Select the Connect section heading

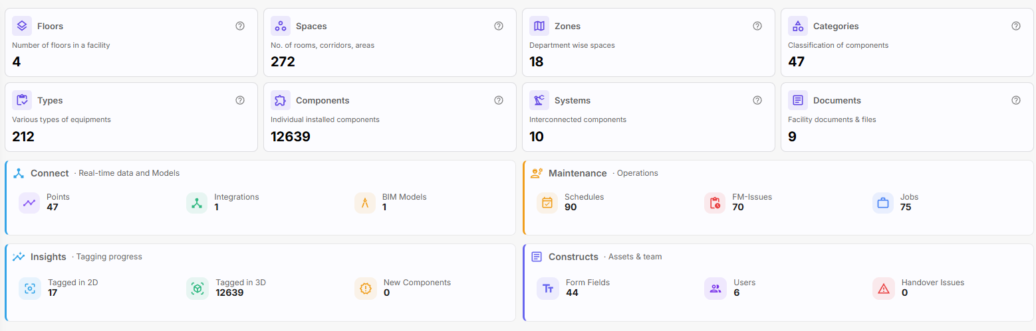click(50, 173)
